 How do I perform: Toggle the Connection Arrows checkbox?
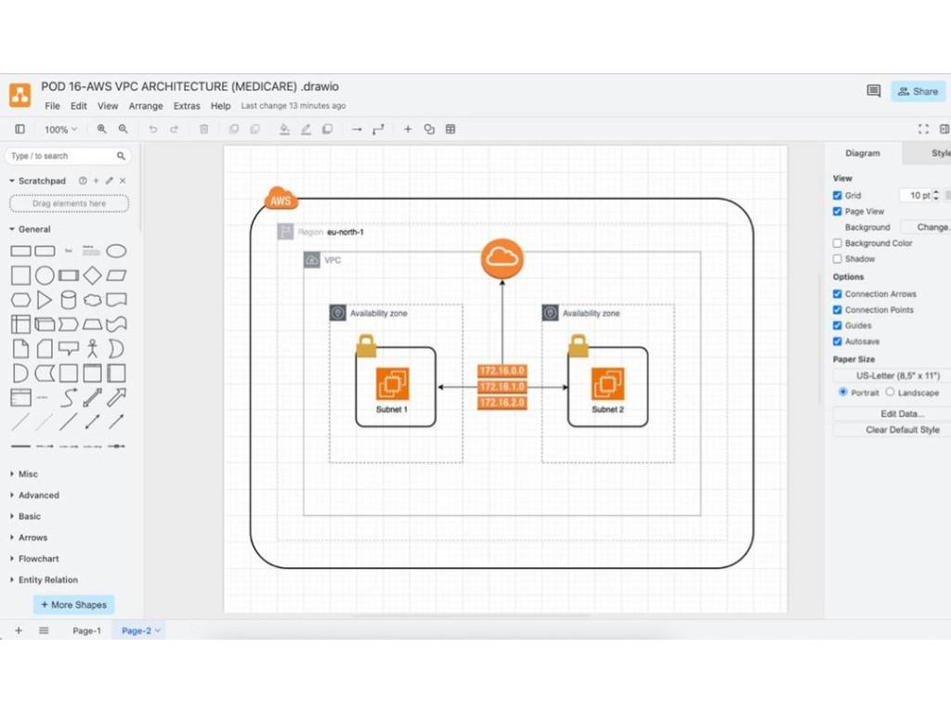[x=838, y=294]
